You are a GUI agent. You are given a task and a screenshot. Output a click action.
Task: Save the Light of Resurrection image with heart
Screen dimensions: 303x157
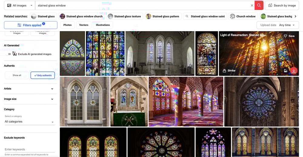pos(289,36)
